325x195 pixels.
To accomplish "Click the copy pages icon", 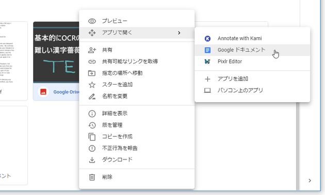I will click(x=92, y=137).
